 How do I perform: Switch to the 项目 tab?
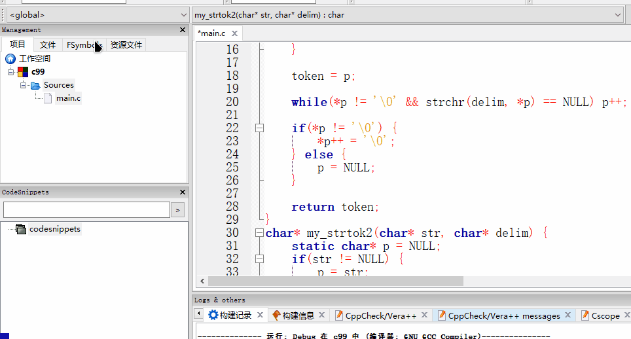click(x=17, y=45)
